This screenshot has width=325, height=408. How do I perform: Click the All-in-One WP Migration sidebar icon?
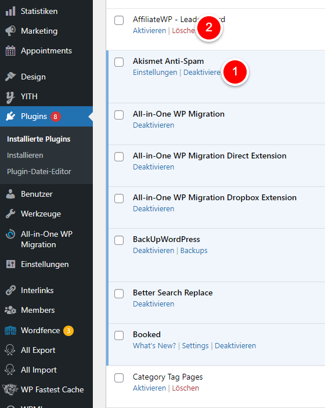10,234
